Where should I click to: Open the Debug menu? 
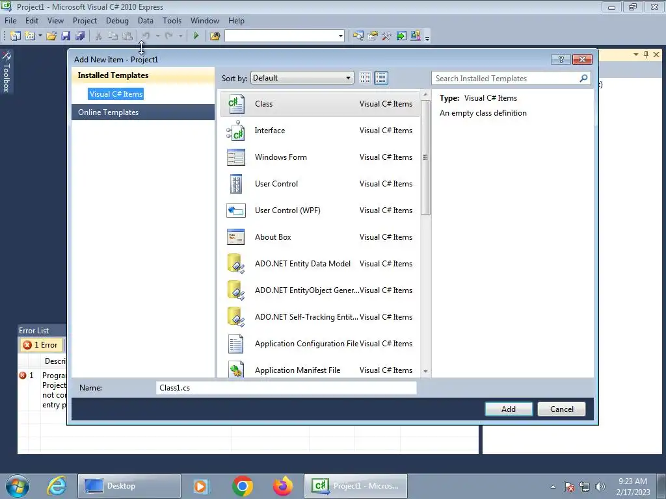click(117, 21)
